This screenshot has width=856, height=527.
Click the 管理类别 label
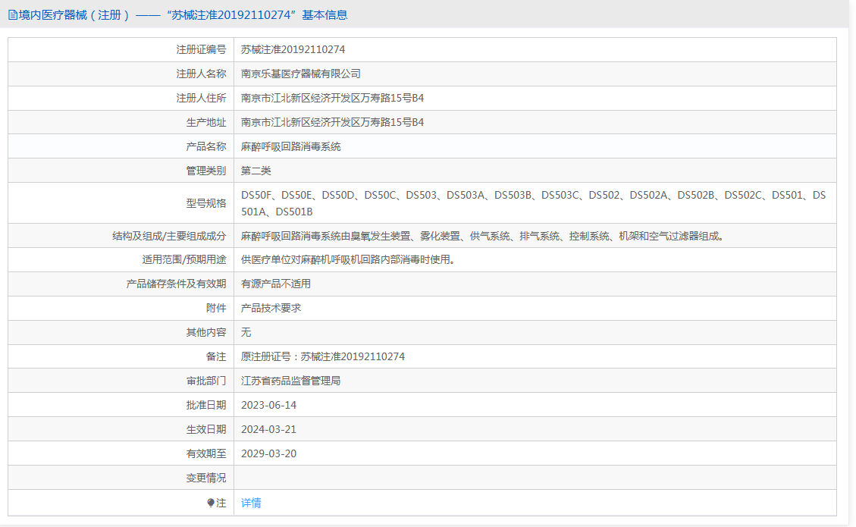(x=205, y=171)
